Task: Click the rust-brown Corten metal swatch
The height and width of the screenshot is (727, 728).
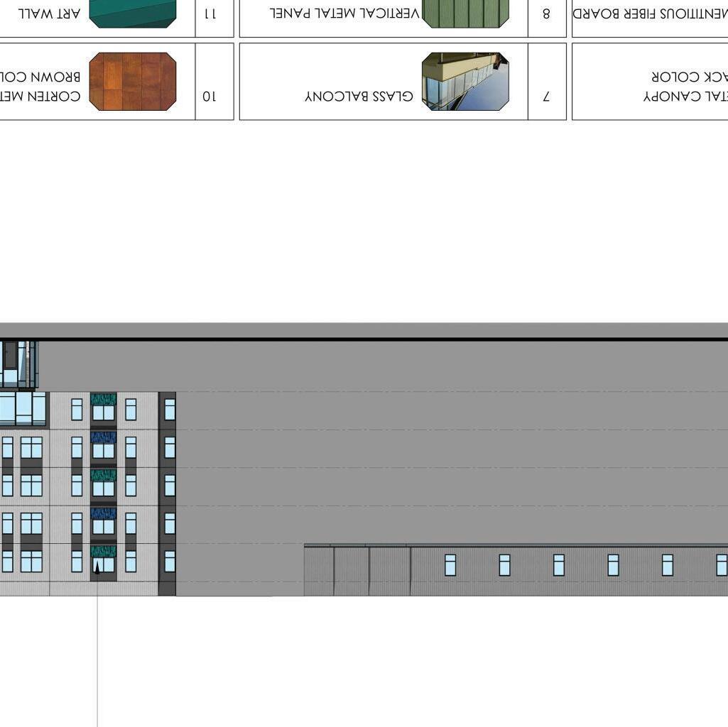Action: pyautogui.click(x=132, y=81)
